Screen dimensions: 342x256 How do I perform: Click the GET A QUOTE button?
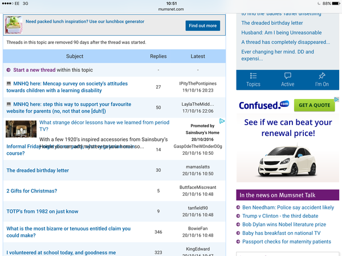(314, 105)
